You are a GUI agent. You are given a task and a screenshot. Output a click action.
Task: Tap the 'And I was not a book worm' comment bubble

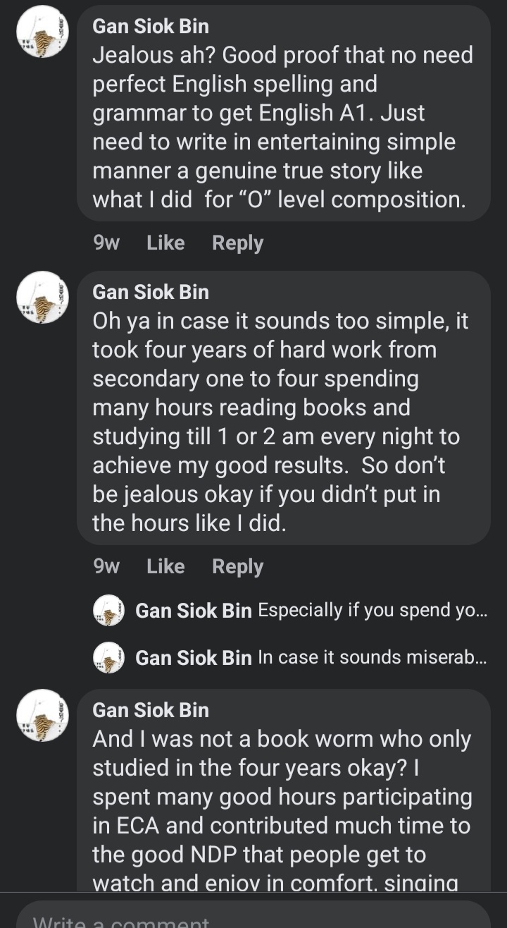point(282,797)
